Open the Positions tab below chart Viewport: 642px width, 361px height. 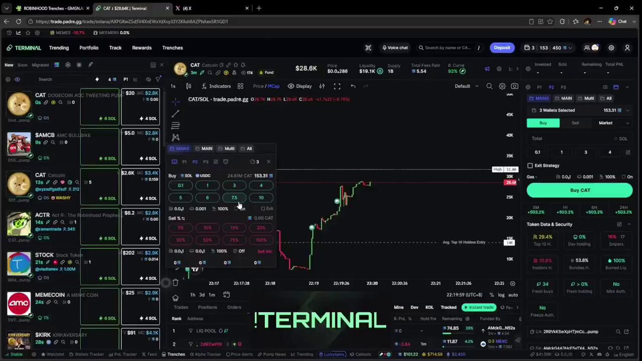pos(208,307)
